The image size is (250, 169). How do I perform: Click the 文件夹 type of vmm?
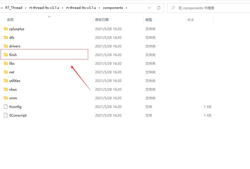click(150, 98)
